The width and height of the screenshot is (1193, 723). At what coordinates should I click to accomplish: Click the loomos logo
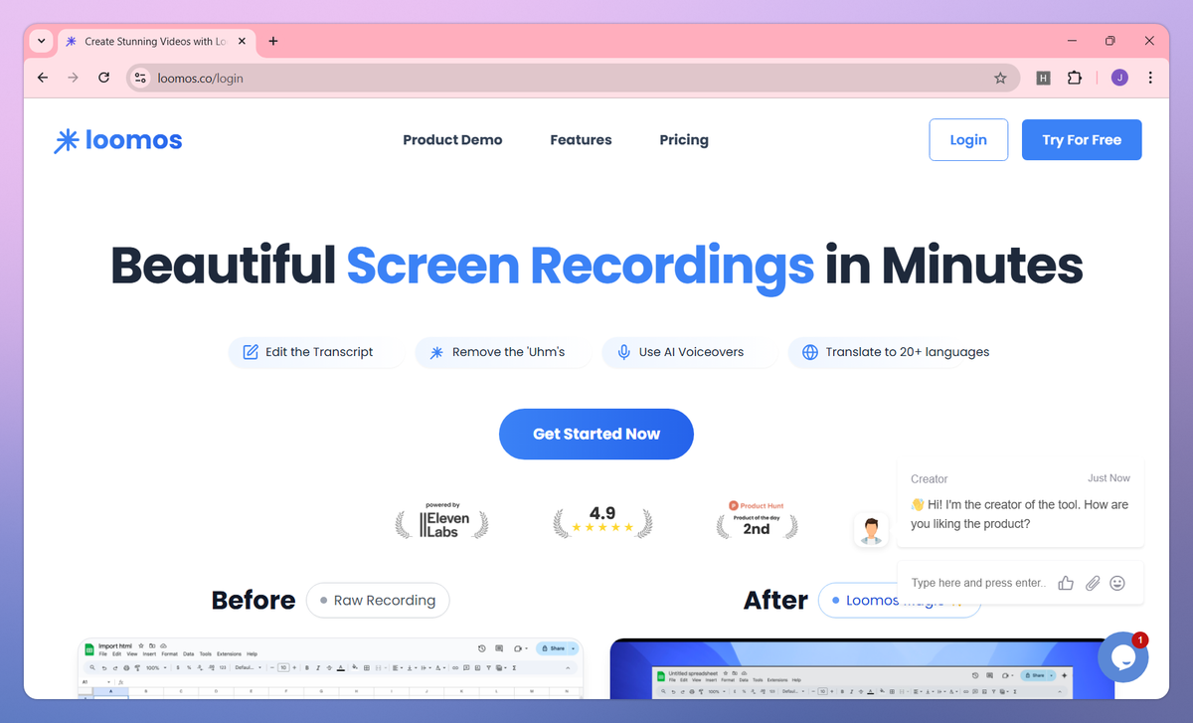(x=118, y=140)
